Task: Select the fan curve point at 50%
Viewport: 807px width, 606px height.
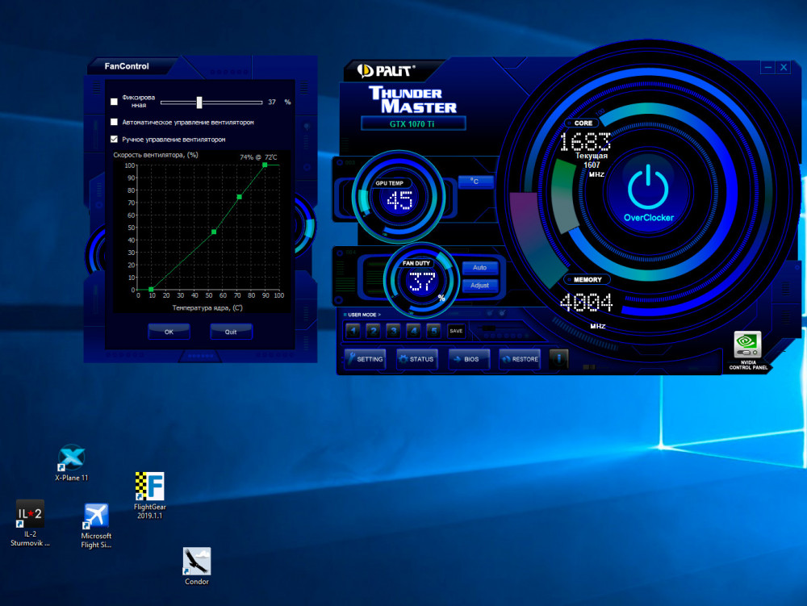Action: tap(212, 232)
